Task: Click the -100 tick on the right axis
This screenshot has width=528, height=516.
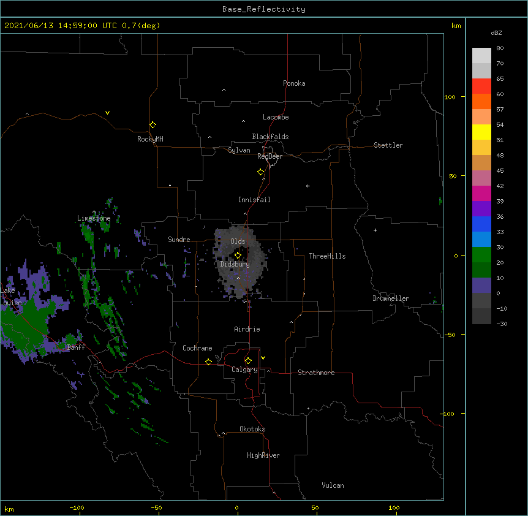Action: pyautogui.click(x=448, y=414)
